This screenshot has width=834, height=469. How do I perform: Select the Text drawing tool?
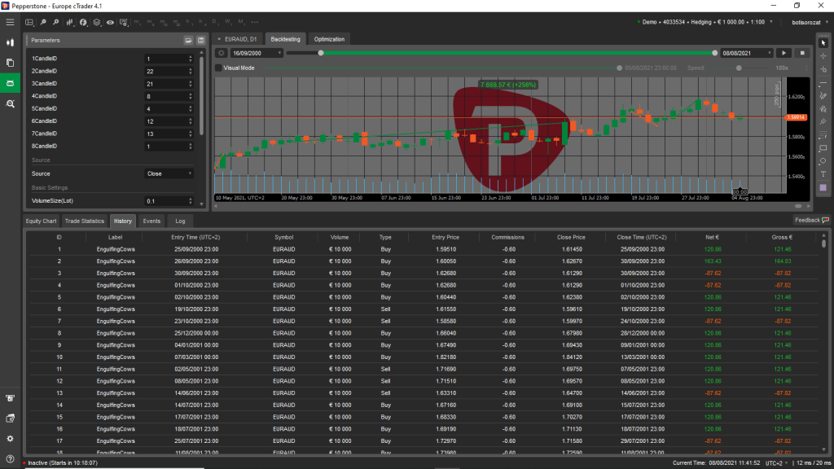coord(823,173)
